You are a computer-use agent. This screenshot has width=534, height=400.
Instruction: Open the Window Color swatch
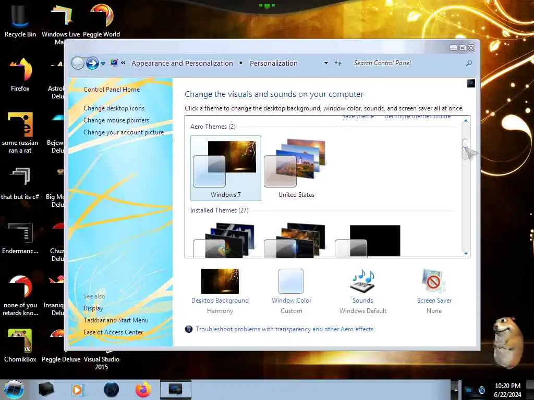click(291, 281)
